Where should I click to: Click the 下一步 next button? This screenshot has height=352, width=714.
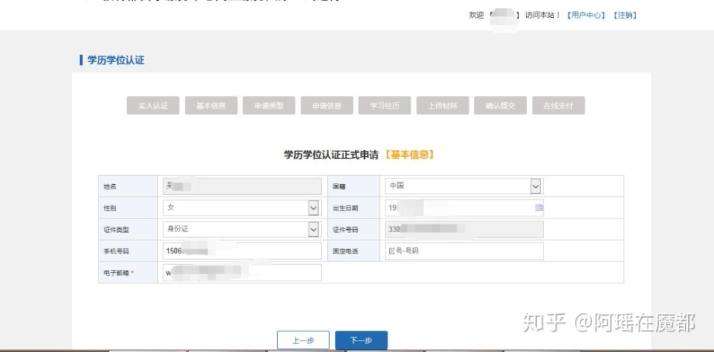coord(361,340)
